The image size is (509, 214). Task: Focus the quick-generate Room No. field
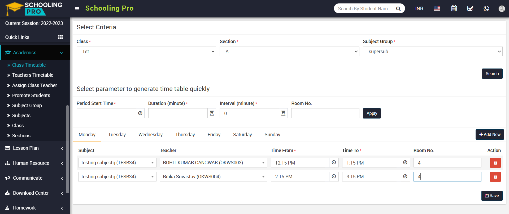click(325, 113)
